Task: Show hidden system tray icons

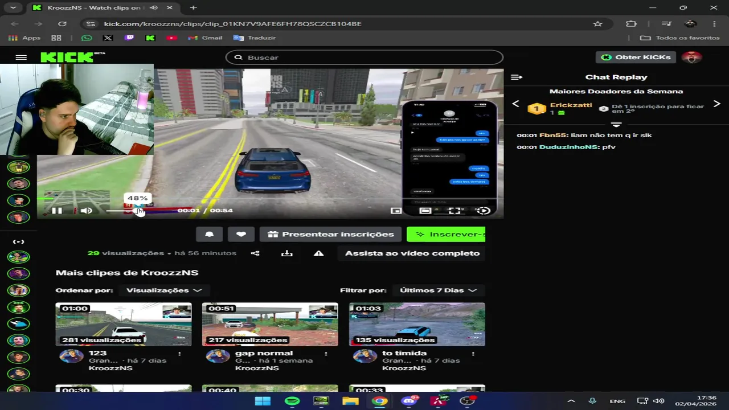Action: (571, 401)
